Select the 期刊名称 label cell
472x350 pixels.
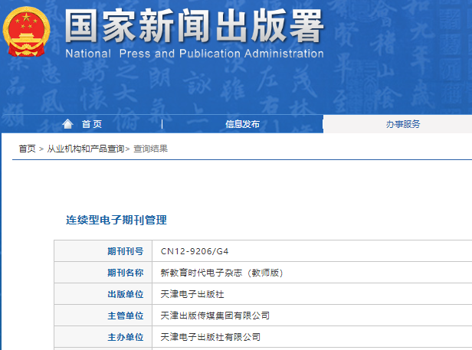tap(103, 273)
